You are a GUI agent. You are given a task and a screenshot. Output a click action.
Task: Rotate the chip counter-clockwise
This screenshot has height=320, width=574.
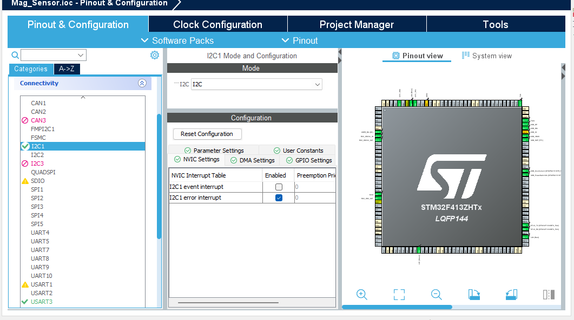[x=511, y=295]
